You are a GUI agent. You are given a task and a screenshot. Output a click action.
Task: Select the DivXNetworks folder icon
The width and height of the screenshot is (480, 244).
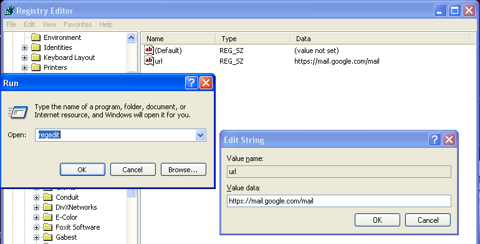coord(48,207)
